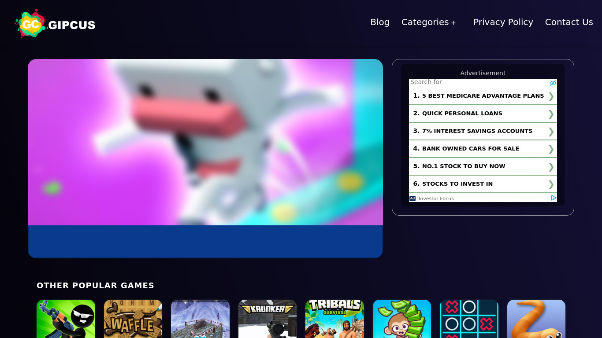Open the Waffle game thumbnail
602x338 pixels.
(x=133, y=319)
